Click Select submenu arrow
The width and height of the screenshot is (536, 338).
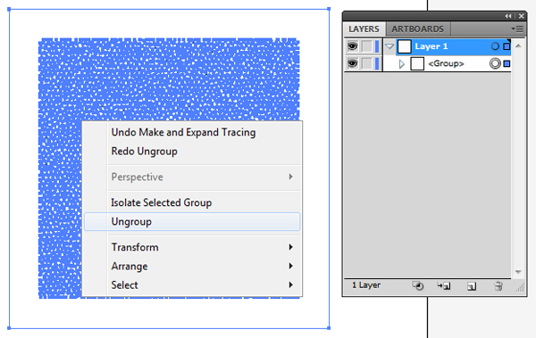(x=291, y=284)
